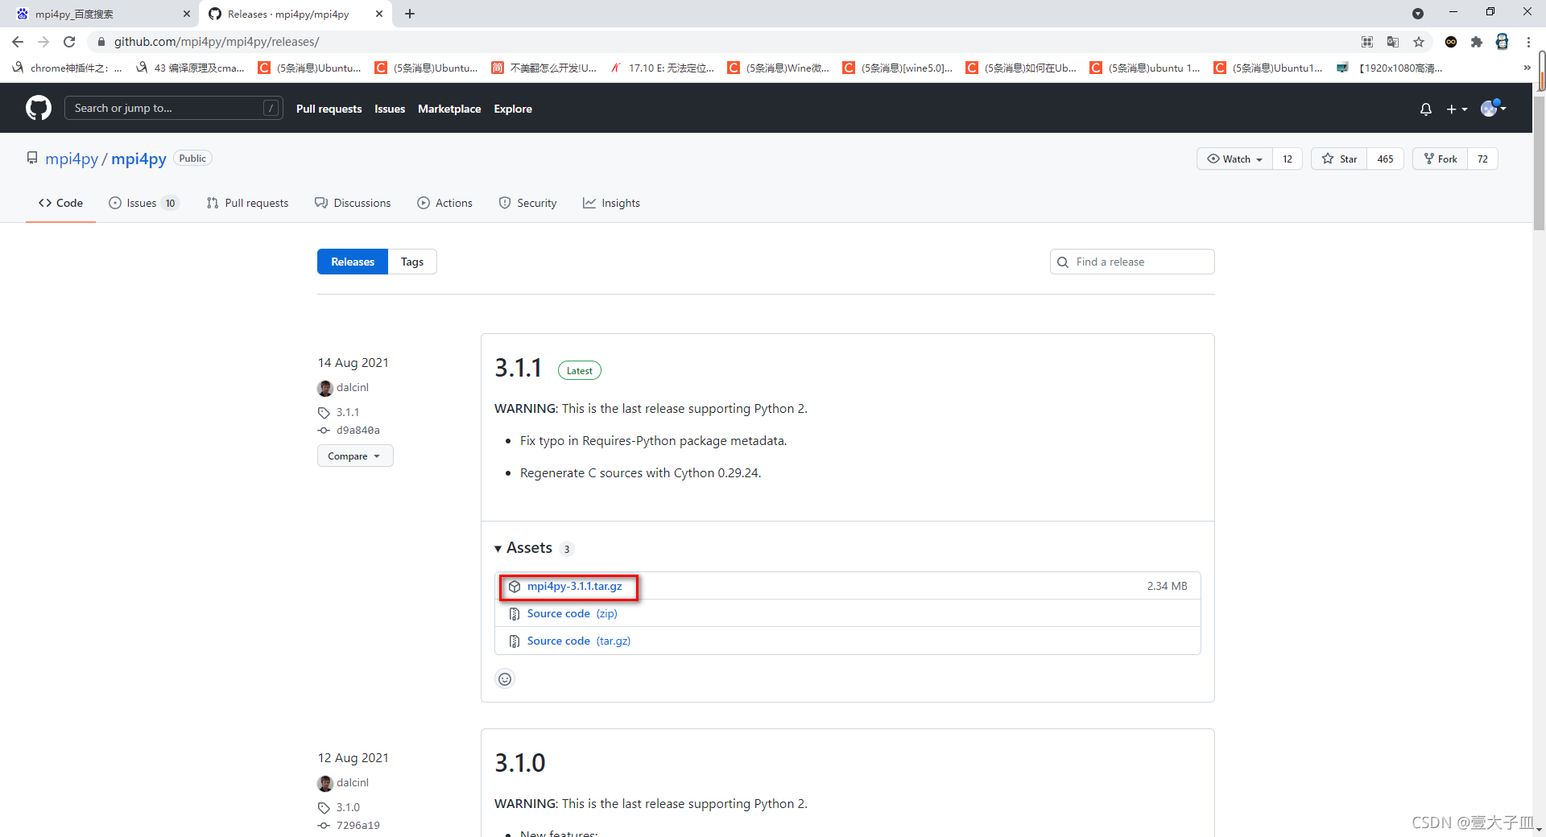The width and height of the screenshot is (1546, 837).
Task: Click the Find a release search field
Action: coord(1132,262)
